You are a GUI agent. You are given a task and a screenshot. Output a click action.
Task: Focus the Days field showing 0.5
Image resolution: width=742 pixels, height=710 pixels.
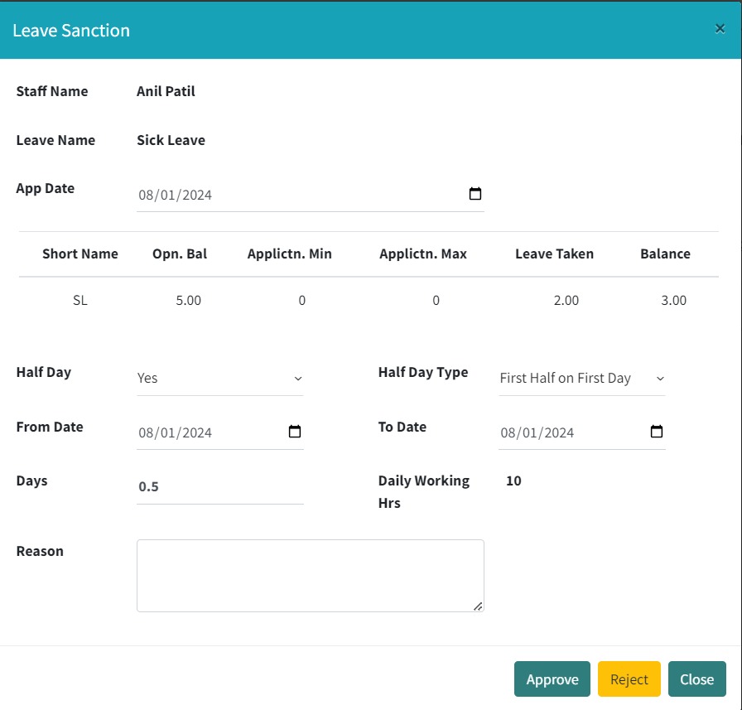219,486
